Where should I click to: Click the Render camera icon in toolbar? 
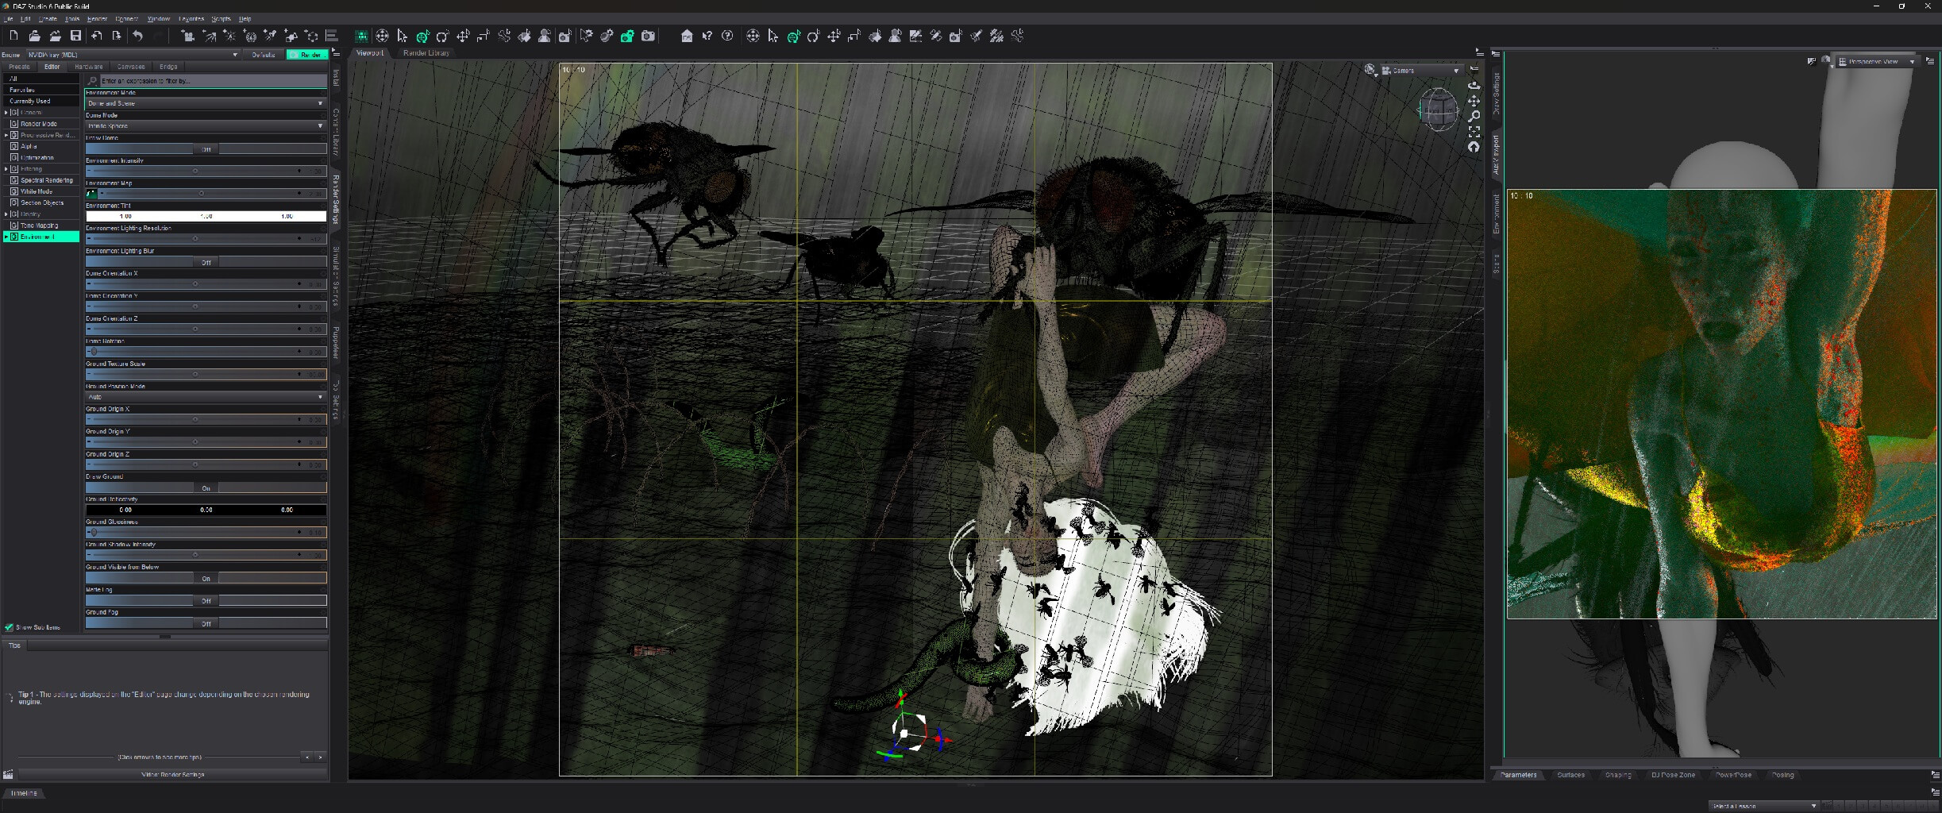[648, 36]
